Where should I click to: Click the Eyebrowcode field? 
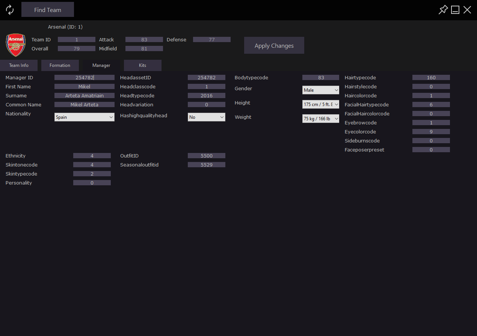pos(431,123)
